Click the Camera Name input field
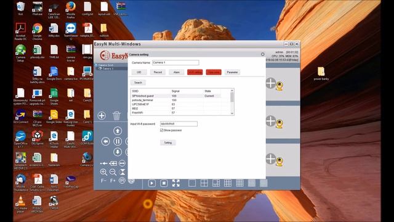The image size is (394, 222). pos(175,62)
